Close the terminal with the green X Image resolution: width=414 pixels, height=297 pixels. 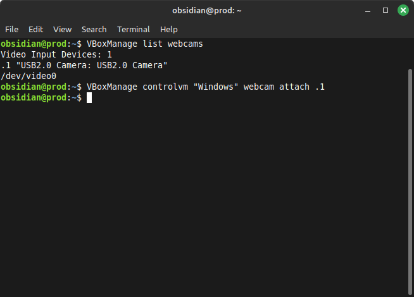tap(403, 10)
